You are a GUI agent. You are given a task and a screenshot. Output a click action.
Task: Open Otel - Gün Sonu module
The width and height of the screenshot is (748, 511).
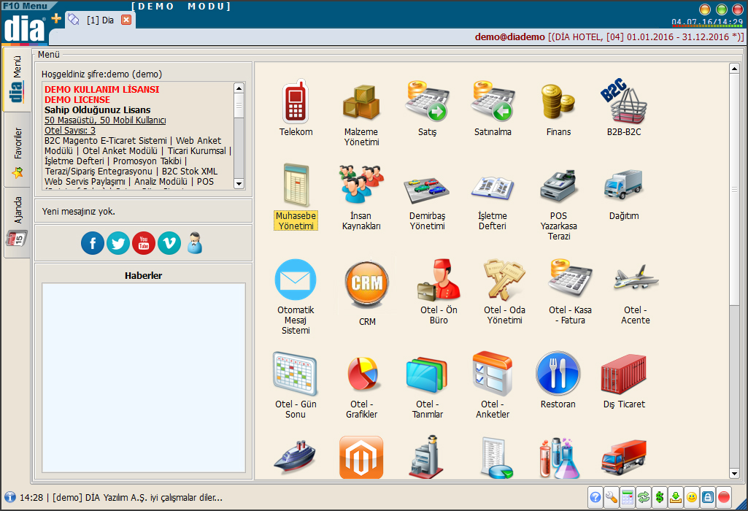coord(296,385)
